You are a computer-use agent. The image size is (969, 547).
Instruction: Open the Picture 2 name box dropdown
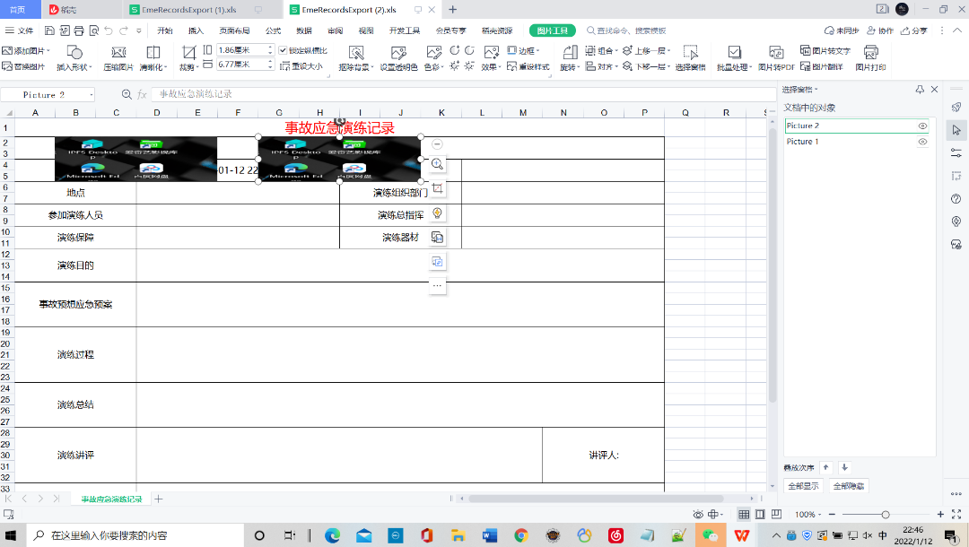92,95
